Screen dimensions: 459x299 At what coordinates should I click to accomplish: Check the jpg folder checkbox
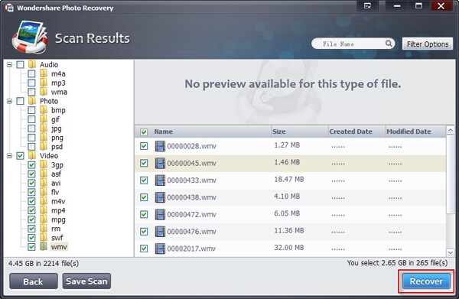coord(31,128)
